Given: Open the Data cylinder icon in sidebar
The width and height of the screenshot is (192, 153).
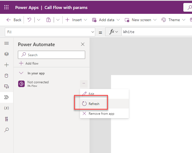Looking at the screenshot, I should 7,76.
